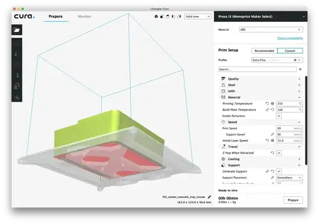Uncheck the Enable Retraction checkbox
The image size is (319, 224).
(x=279, y=116)
